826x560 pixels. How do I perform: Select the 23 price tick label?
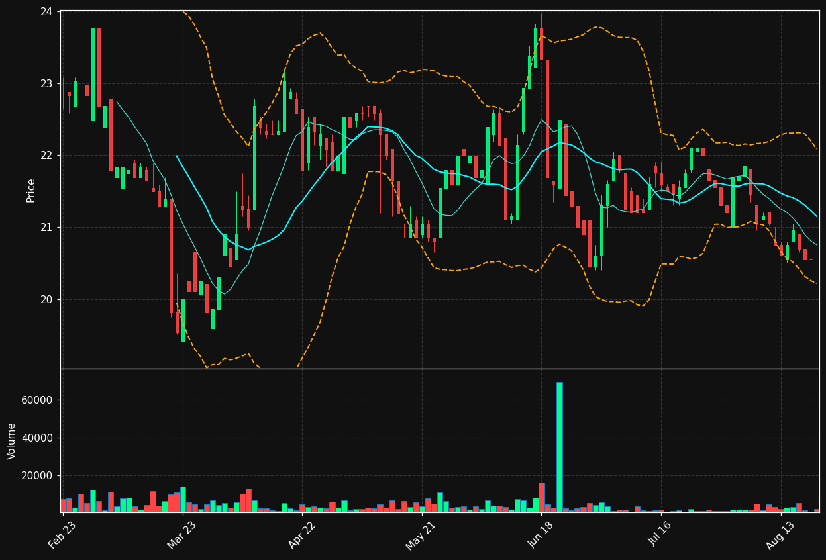(46, 83)
